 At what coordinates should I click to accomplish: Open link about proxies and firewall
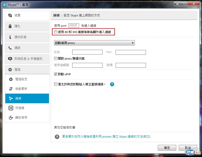click(x=106, y=137)
